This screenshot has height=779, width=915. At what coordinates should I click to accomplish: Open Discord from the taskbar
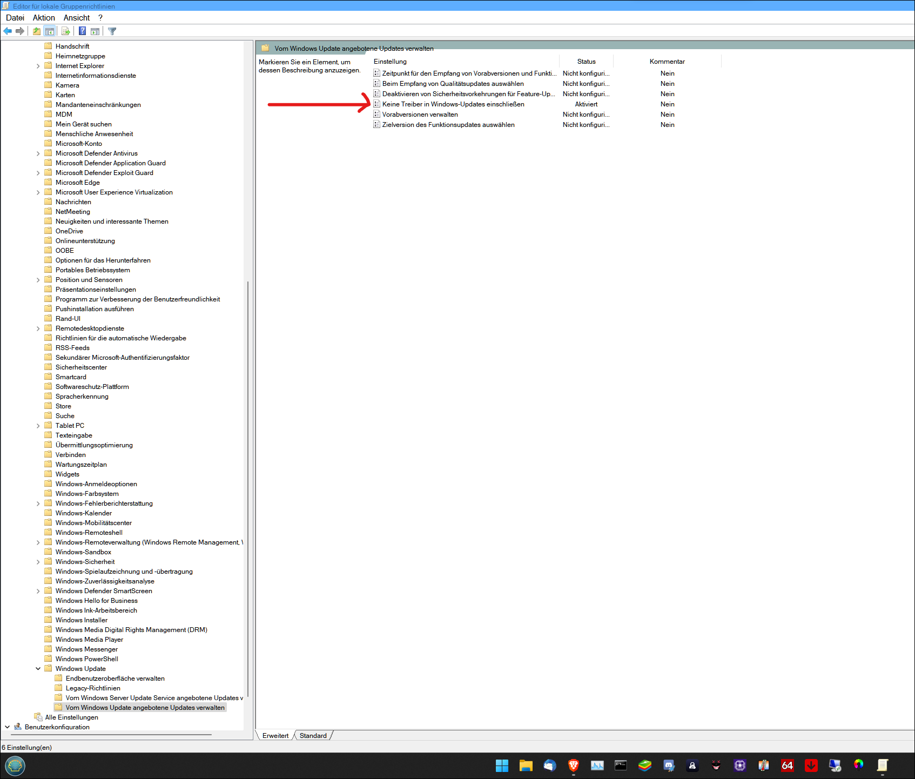tap(669, 765)
